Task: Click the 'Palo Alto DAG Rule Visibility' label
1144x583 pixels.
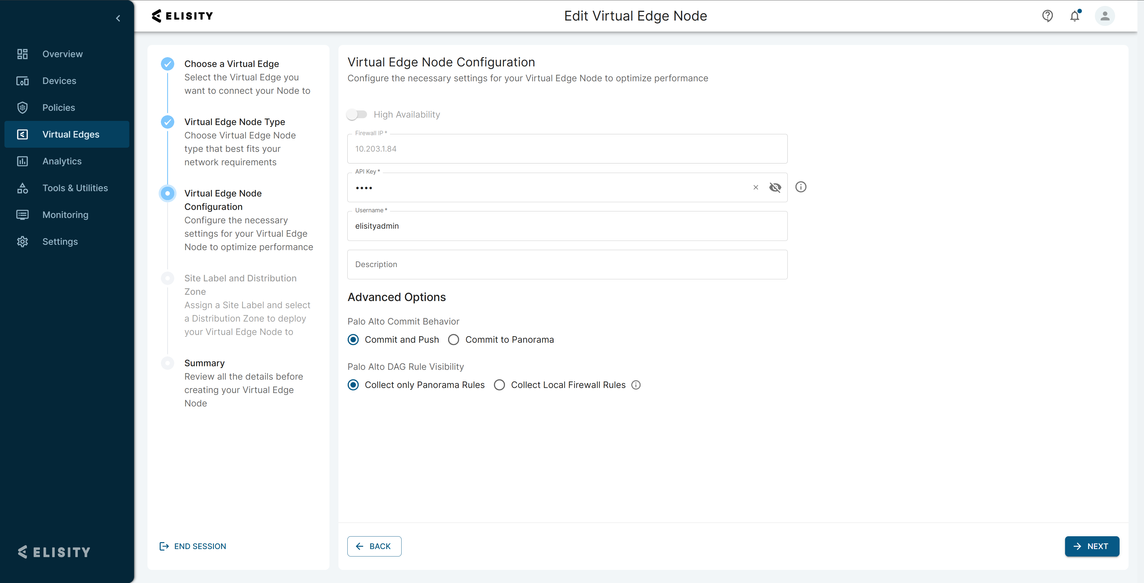Action: (x=405, y=367)
